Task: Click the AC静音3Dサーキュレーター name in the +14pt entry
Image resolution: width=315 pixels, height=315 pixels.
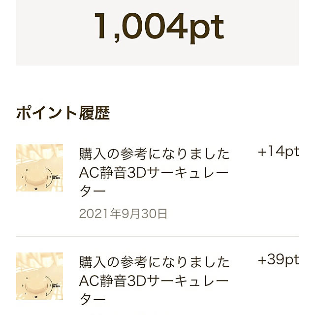Action: [x=154, y=182]
